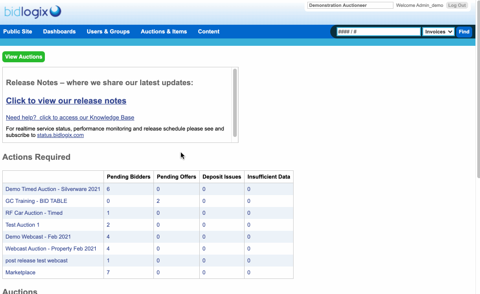Click the Pending Bidders column header

pos(129,177)
